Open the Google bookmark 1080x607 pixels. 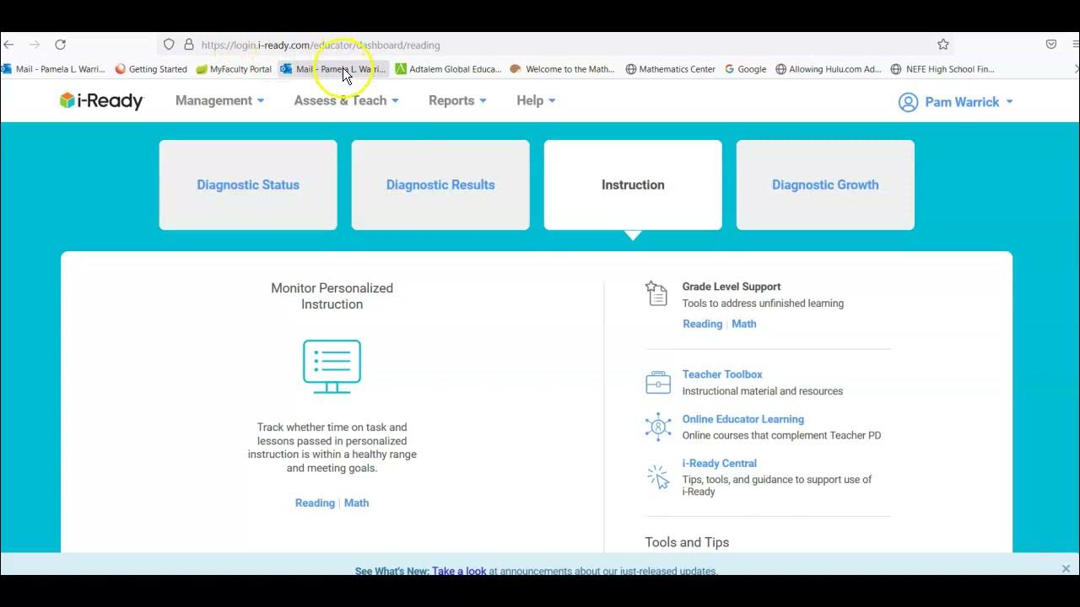(746, 69)
